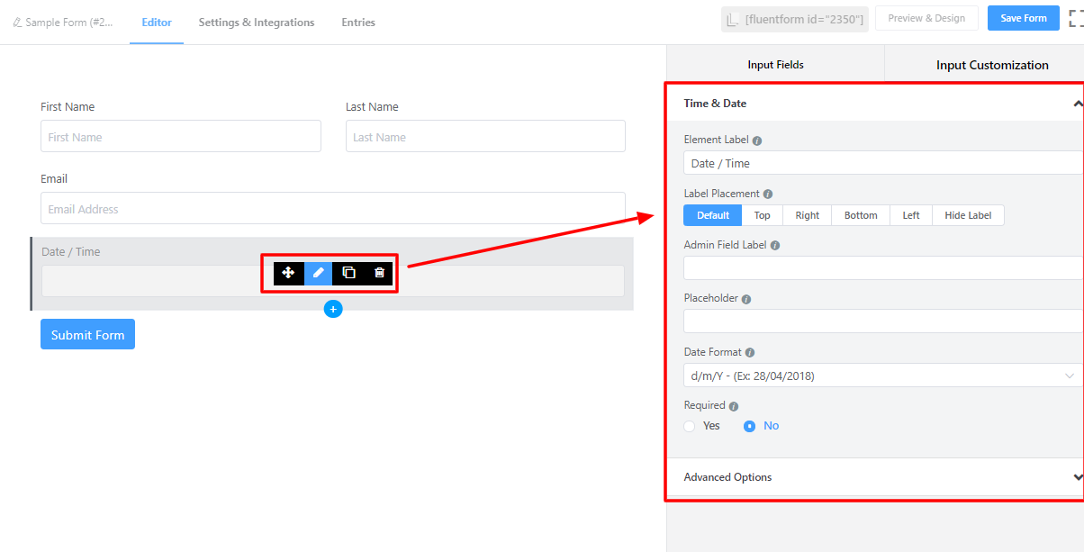Copy the fluentform shortcode
The width and height of the screenshot is (1084, 552).
(794, 19)
